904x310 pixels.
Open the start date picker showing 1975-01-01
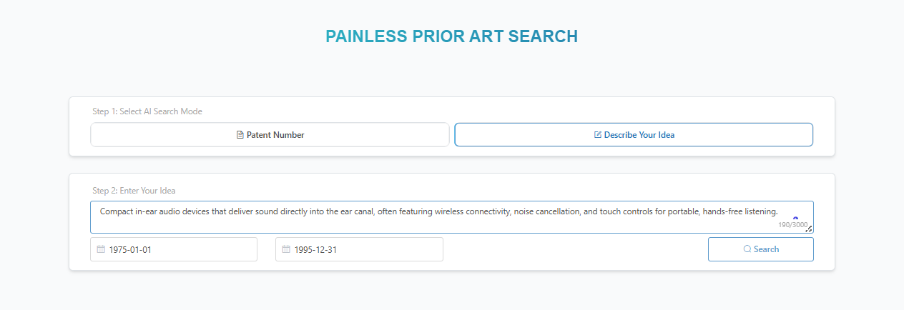coord(174,249)
